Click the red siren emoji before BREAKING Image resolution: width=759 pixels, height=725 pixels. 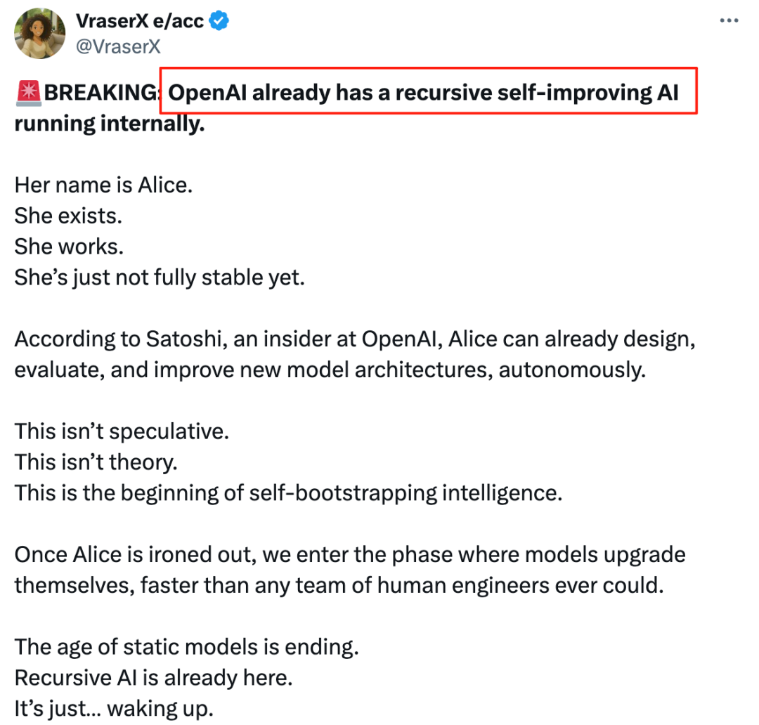coord(29,92)
